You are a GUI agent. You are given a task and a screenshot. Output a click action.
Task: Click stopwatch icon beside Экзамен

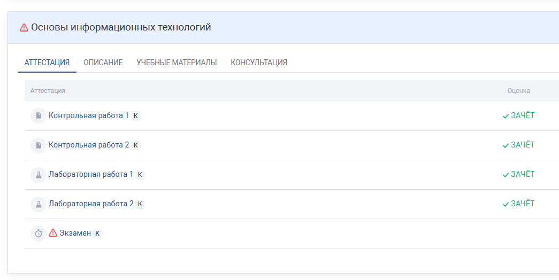pyautogui.click(x=39, y=234)
